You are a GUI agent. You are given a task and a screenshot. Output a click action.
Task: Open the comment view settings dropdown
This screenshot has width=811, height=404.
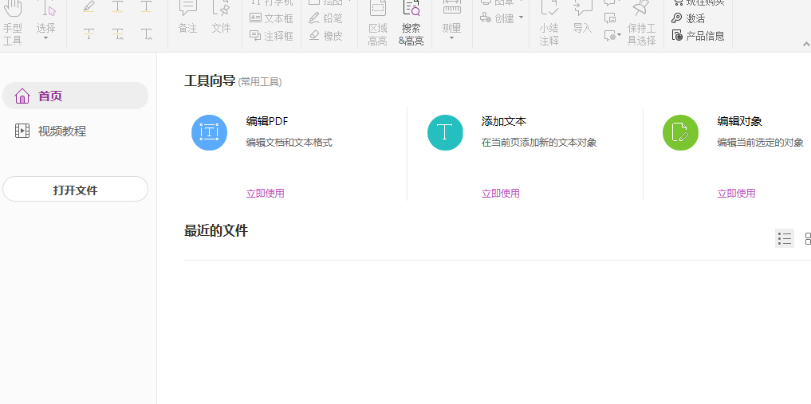point(613,36)
